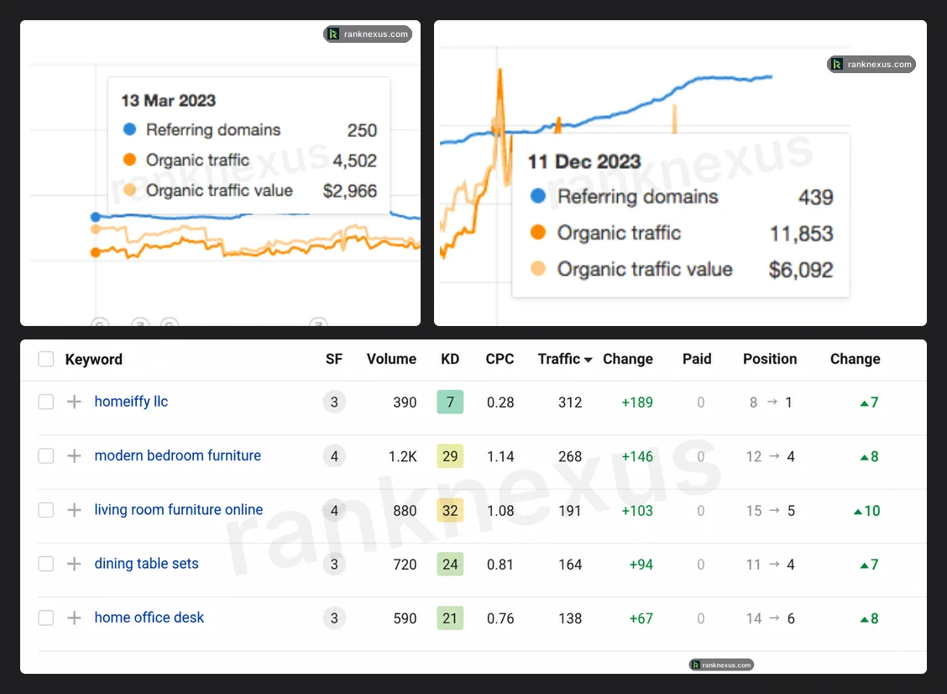The image size is (947, 694).
Task: Click the light orange data point marker on left chart
Action: coord(96,229)
